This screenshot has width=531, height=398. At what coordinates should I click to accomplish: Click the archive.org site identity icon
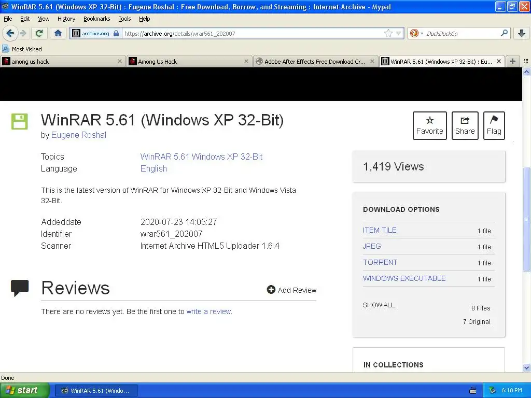[76, 33]
